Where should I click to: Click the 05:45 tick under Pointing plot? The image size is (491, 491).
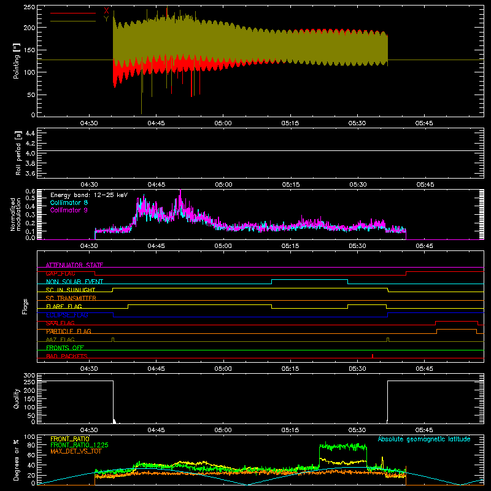[424, 123]
